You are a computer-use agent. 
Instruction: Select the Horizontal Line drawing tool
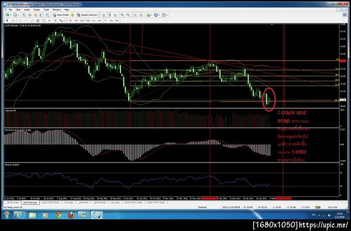coord(26,20)
